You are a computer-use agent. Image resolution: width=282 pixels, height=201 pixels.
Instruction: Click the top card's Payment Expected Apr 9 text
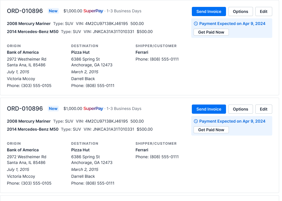click(x=232, y=24)
